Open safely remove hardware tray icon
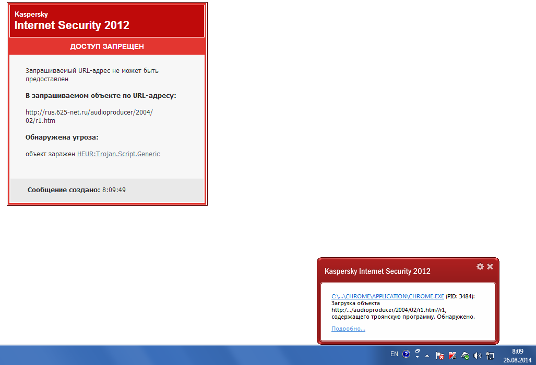Viewport: 536px width, 365px height. click(465, 356)
